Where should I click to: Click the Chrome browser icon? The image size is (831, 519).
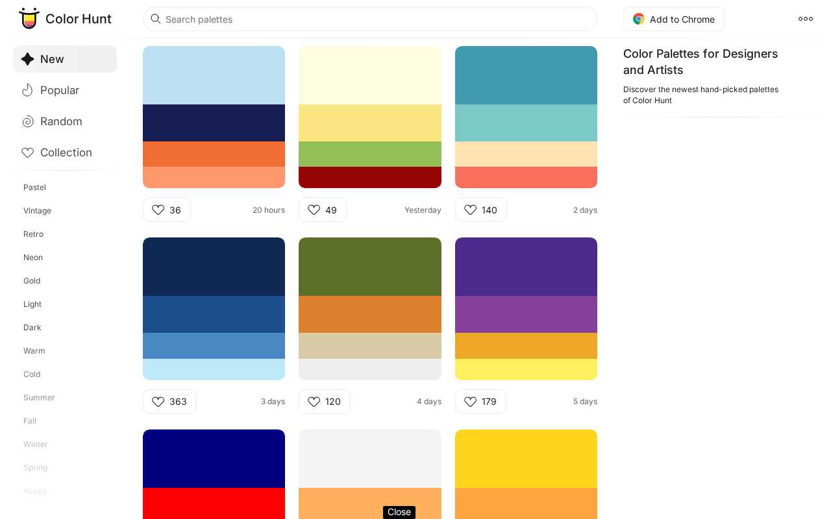click(638, 19)
